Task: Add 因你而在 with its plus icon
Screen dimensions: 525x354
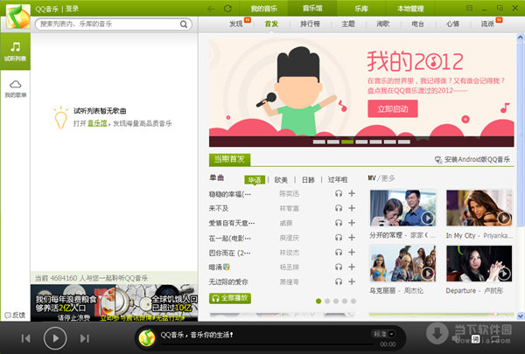Action: click(x=352, y=252)
